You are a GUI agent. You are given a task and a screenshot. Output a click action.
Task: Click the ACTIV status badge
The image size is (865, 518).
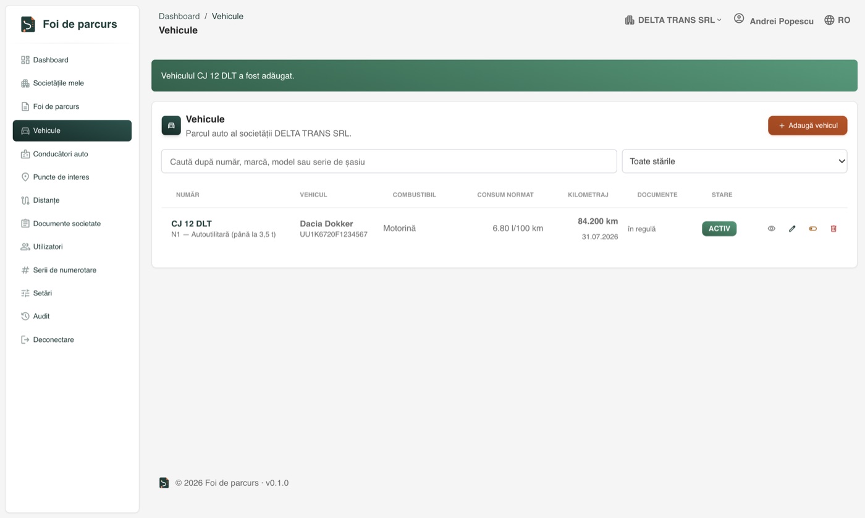(719, 229)
